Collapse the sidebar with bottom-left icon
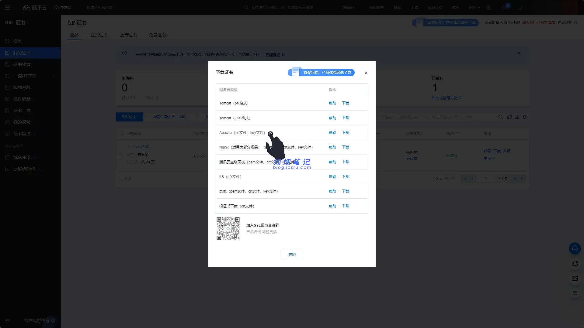 [7, 321]
